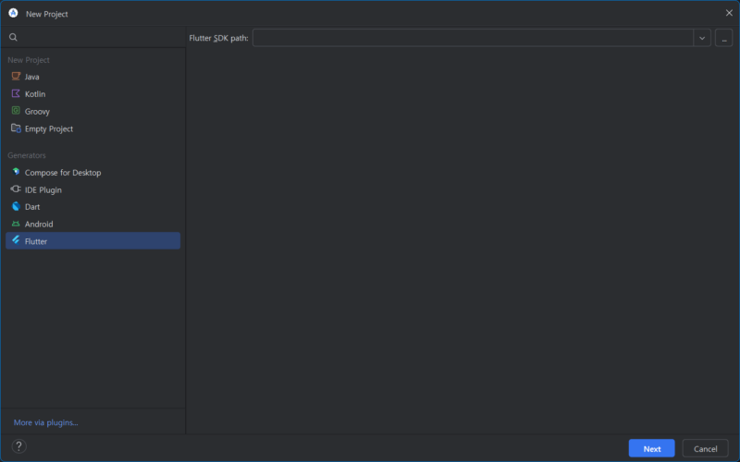This screenshot has height=462, width=740.
Task: Click into the Flutter SDK path field
Action: point(473,38)
